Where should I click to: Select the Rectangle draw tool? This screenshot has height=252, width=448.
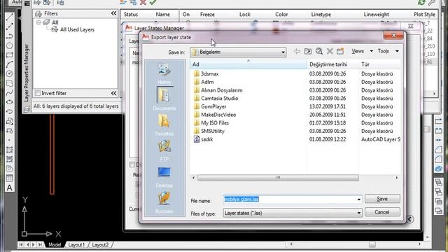[9, 55]
